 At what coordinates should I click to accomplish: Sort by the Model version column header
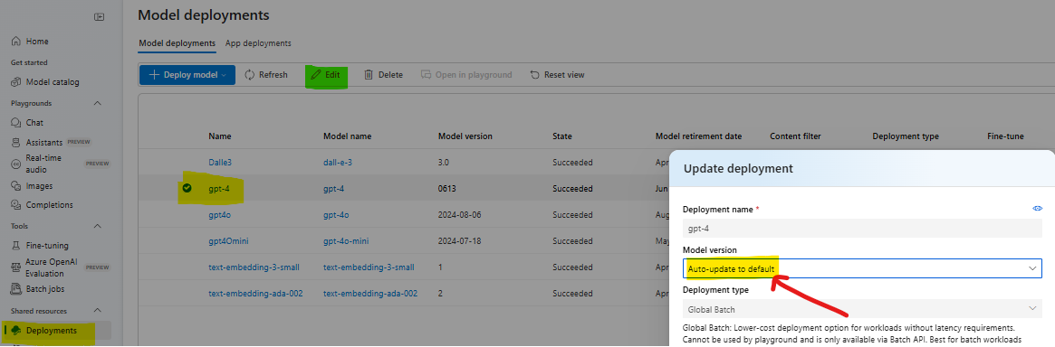pyautogui.click(x=465, y=136)
